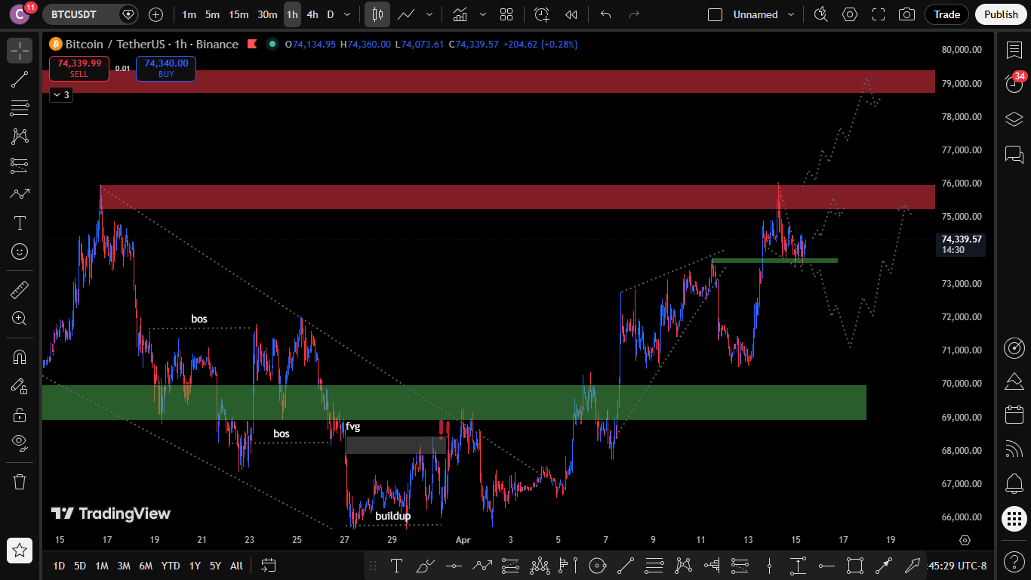This screenshot has width=1031, height=580.
Task: Open time axis settings gear
Action: (965, 540)
